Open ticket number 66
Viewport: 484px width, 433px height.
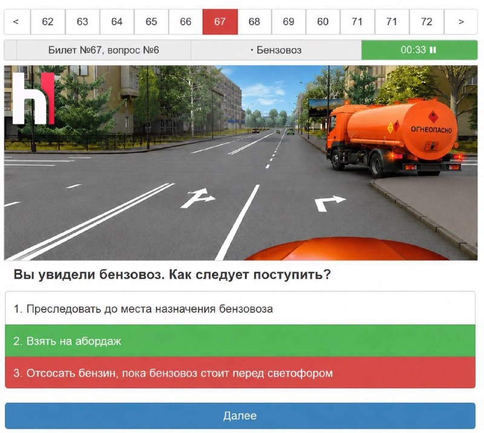pos(186,22)
